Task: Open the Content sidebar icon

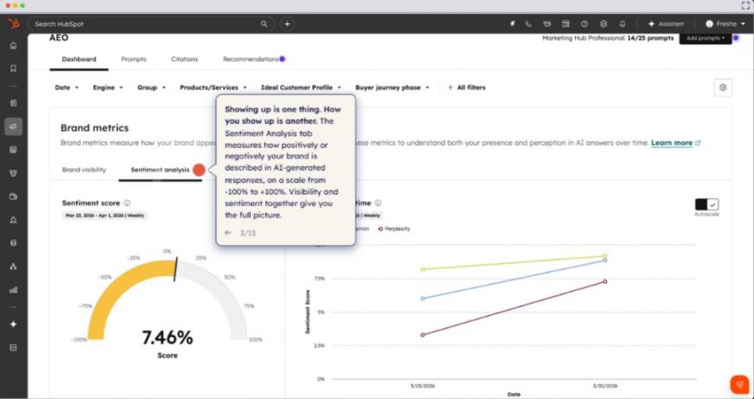Action: (x=14, y=150)
